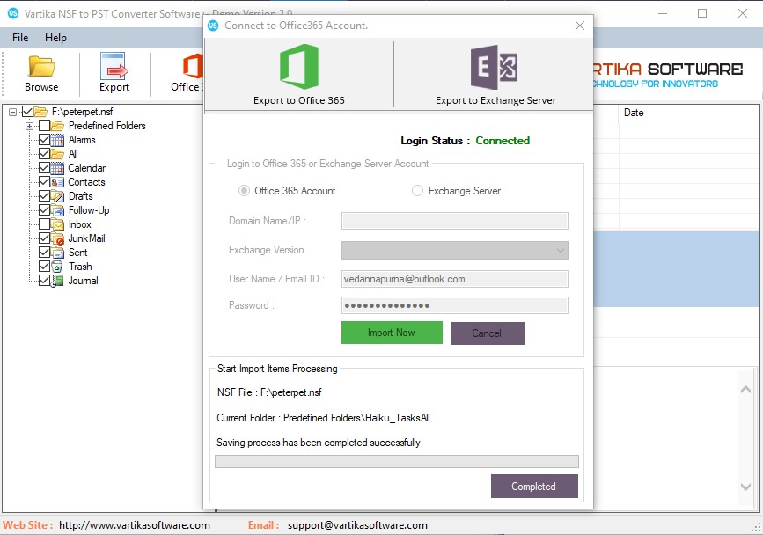This screenshot has height=535, width=763.
Task: Close the Connect to Office365 dialog
Action: [x=580, y=26]
